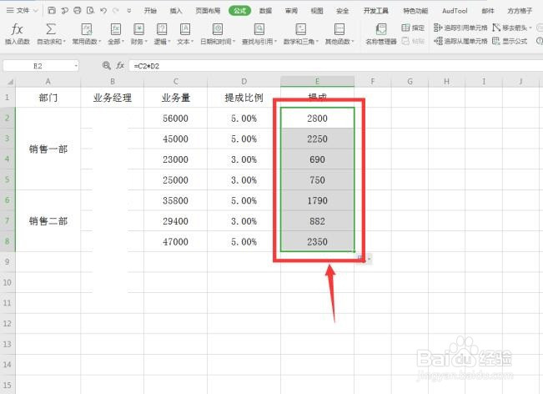The width and height of the screenshot is (543, 394).
Task: Open the 开发工具 tab
Action: click(x=375, y=11)
